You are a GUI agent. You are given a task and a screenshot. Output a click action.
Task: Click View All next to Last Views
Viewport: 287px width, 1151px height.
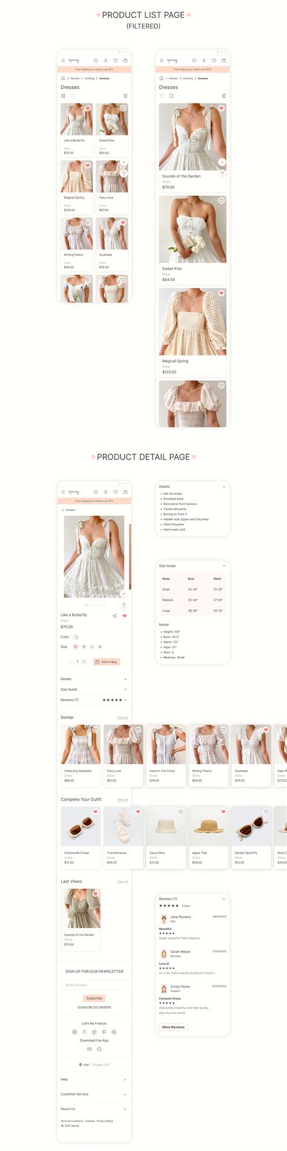click(122, 882)
